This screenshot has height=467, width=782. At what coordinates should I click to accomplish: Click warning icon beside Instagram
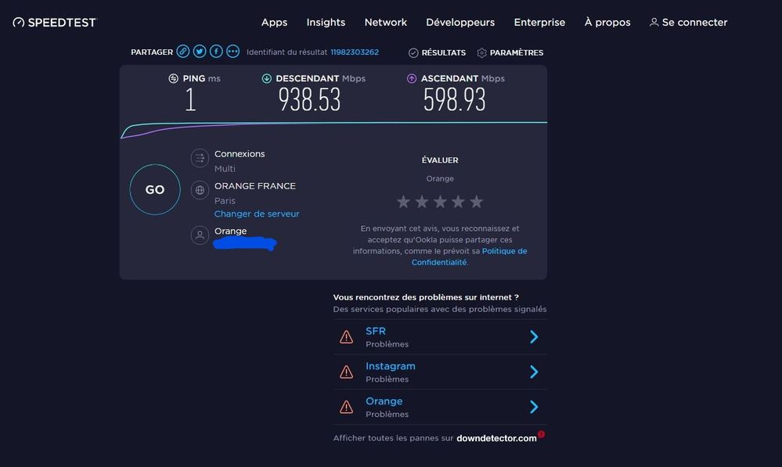click(346, 372)
